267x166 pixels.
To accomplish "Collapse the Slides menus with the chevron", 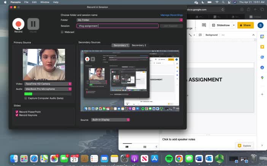I will pyautogui.click(x=253, y=35).
